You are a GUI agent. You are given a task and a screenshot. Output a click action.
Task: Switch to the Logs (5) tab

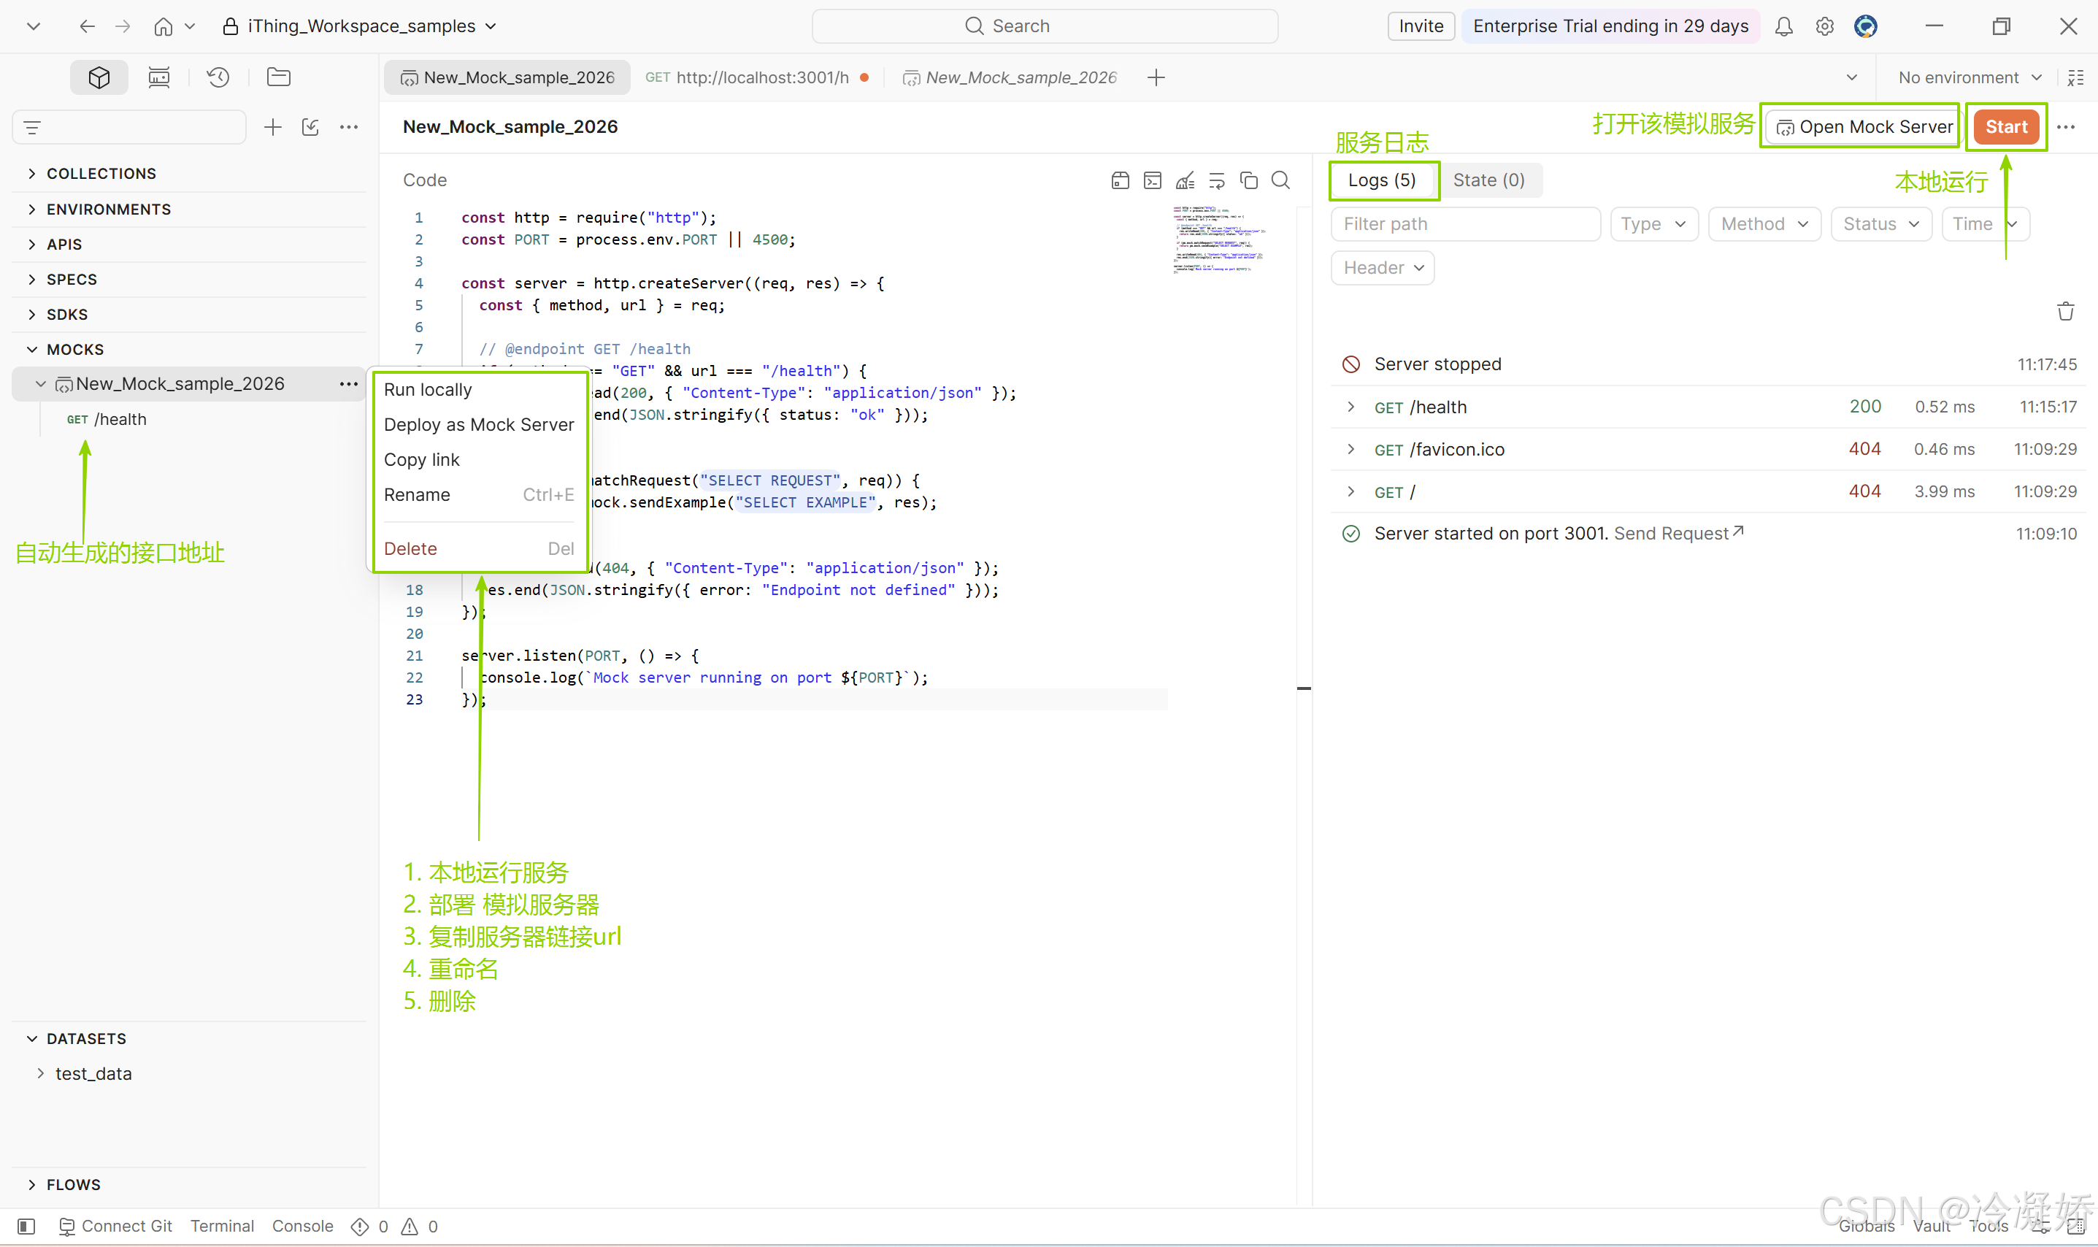point(1382,180)
